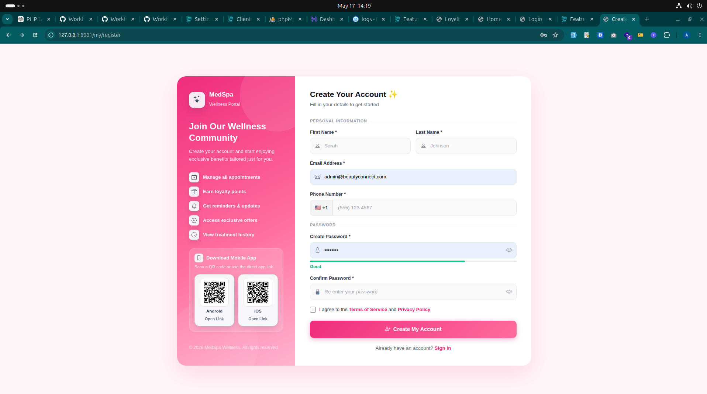Click the reminders bell icon

coord(194,206)
